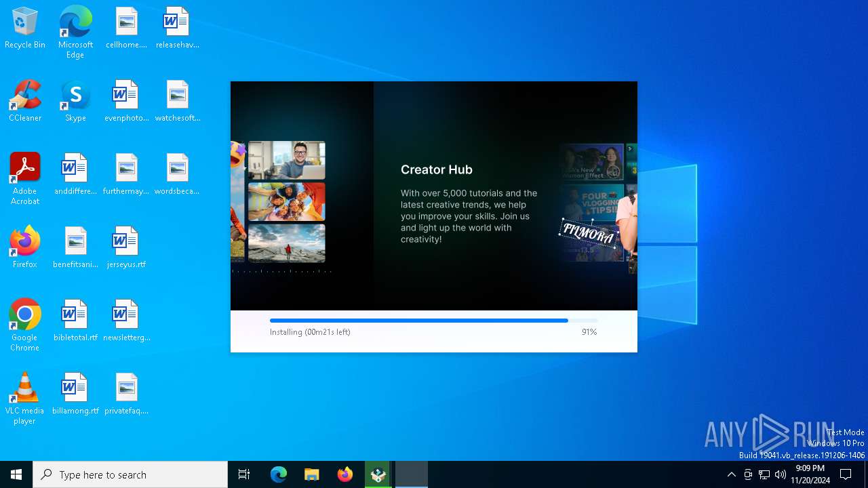Switch to the Filmora installer taskbar item

coord(378,474)
